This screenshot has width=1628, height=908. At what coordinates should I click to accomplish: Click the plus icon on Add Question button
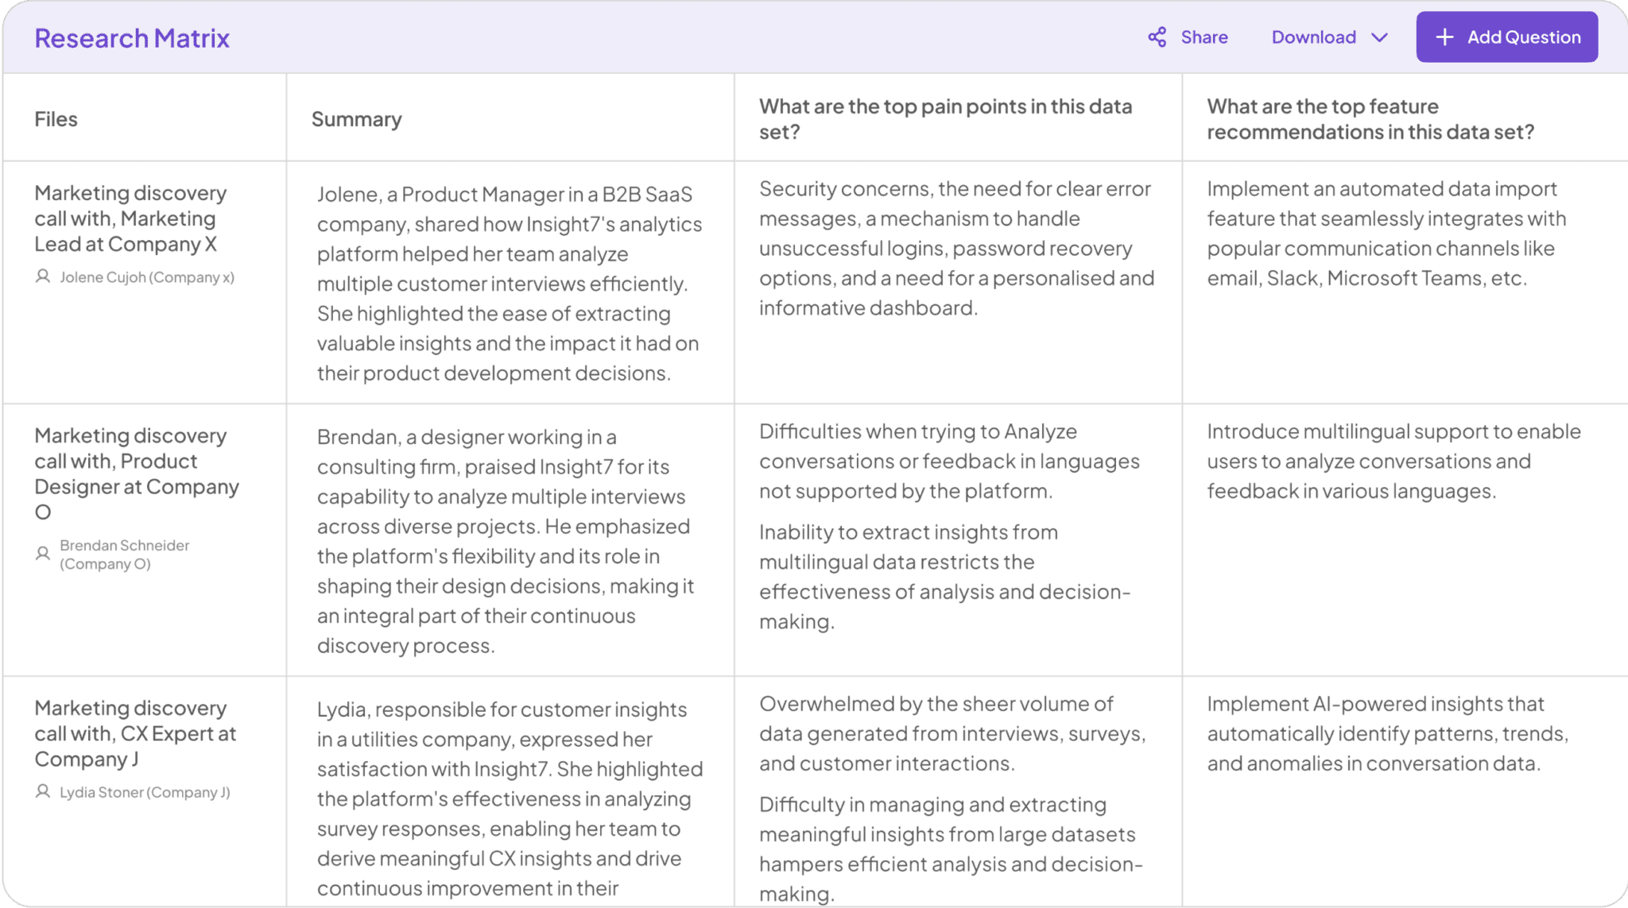pyautogui.click(x=1444, y=37)
